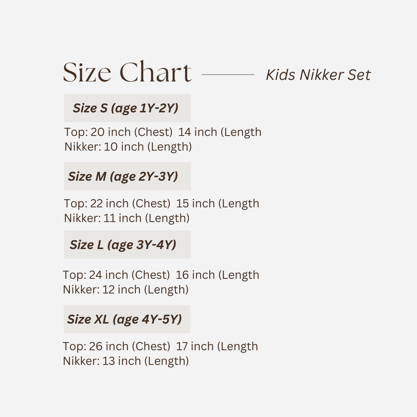Screen dimensions: 417x417
Task: Click the 'Size M (age 2Y-3Y)' label
Action: (123, 176)
